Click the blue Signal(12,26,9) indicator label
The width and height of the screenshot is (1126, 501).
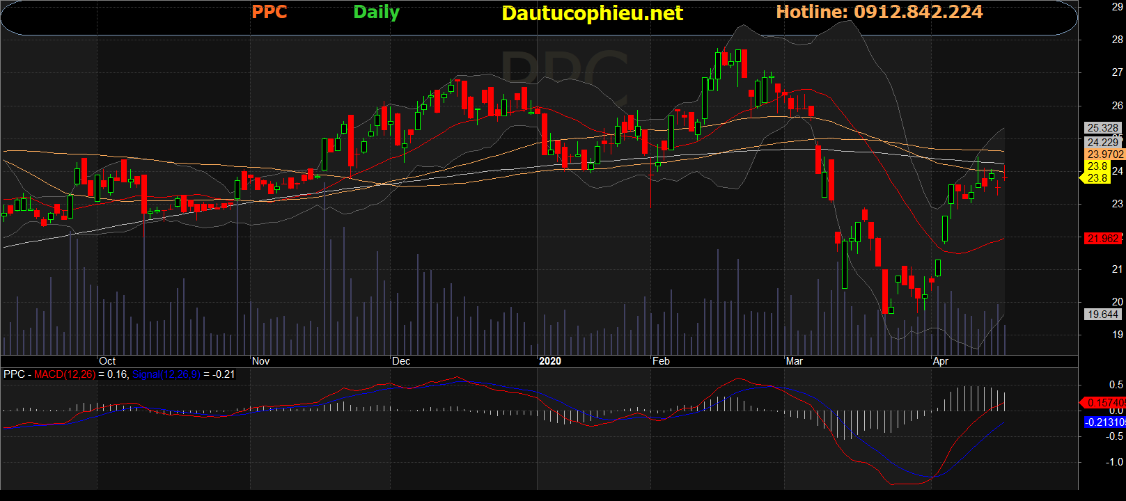click(166, 374)
